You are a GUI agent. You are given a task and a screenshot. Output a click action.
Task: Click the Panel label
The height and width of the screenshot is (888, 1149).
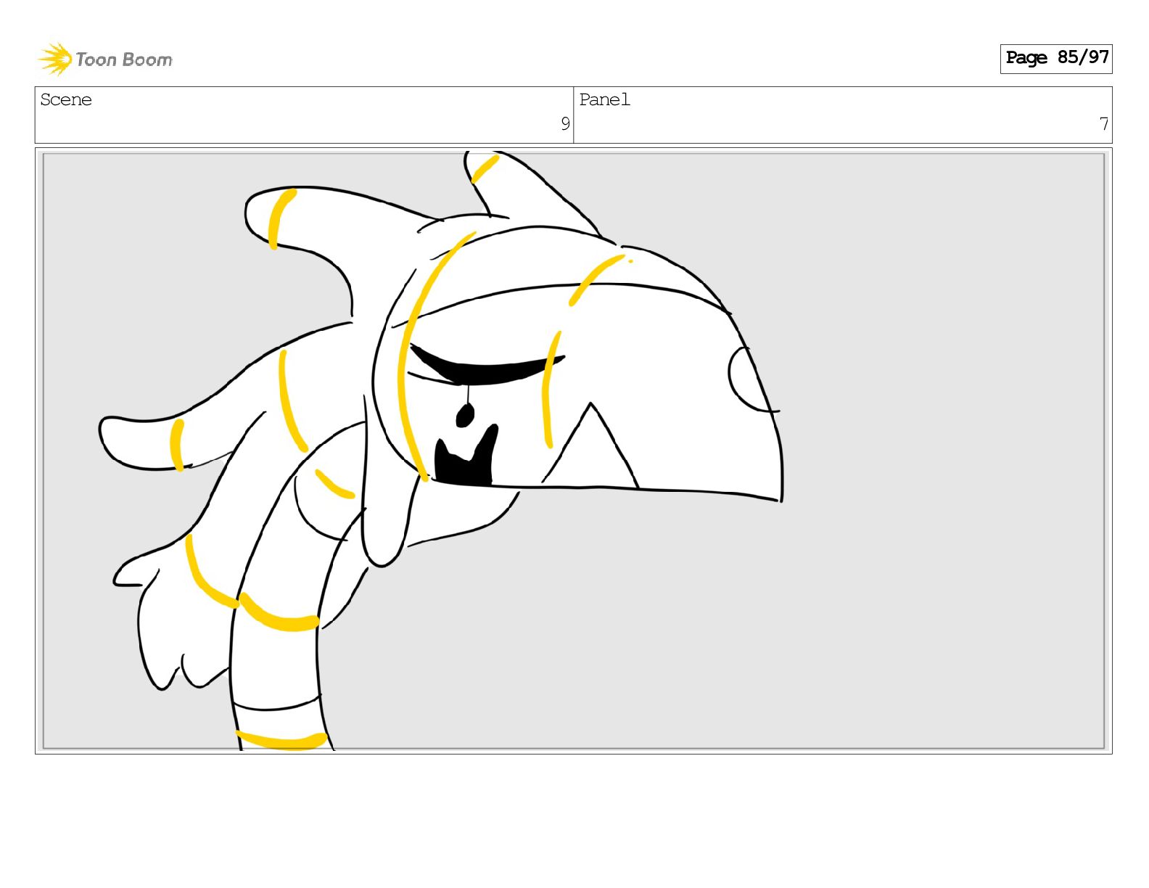(604, 99)
